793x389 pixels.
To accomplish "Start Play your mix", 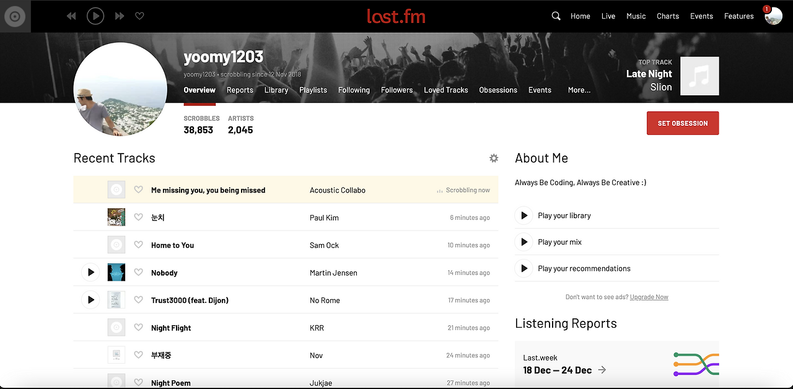I will click(x=524, y=242).
